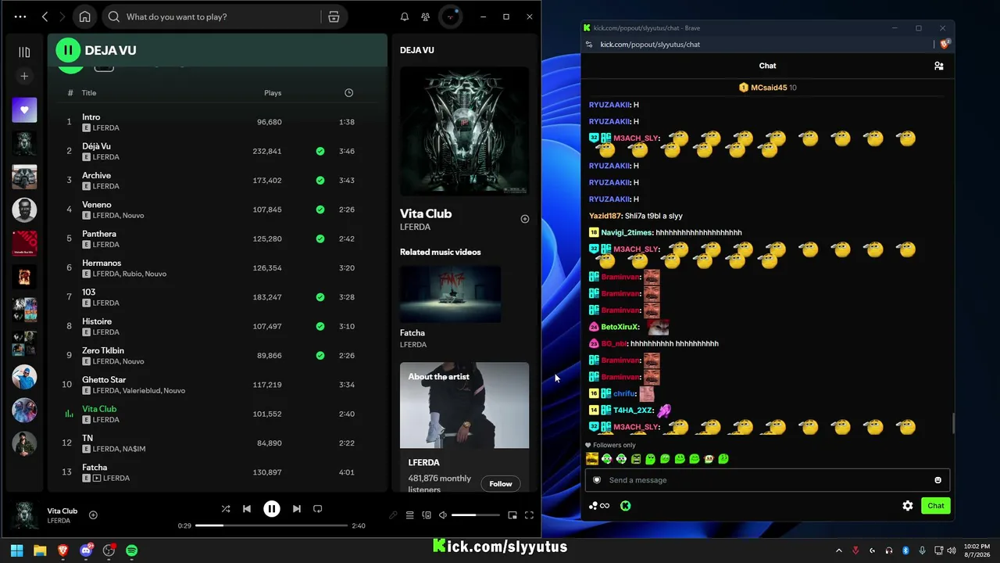Screen dimensions: 1000x563
Task: Open Spotify's What's New notification bell
Action: [405, 16]
